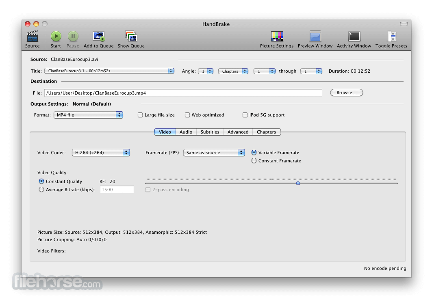Image resolution: width=432 pixels, height=302 pixels.
Task: Enable the Large file size checkbox
Action: pos(140,115)
